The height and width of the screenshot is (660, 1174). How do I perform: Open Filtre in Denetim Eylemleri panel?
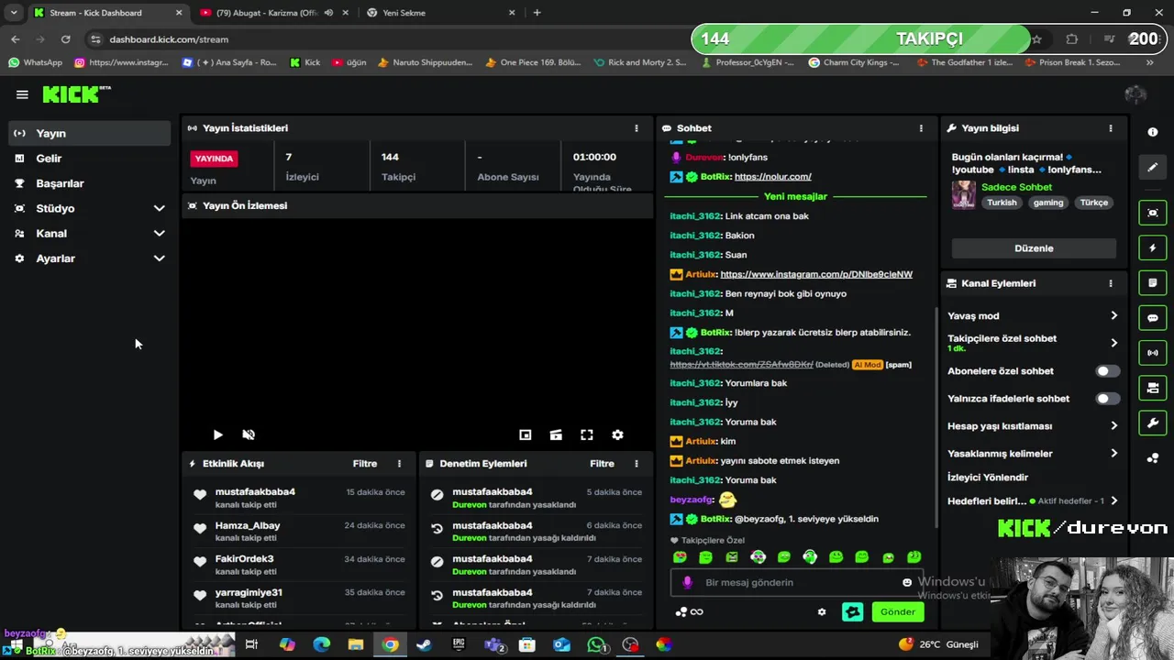point(602,464)
